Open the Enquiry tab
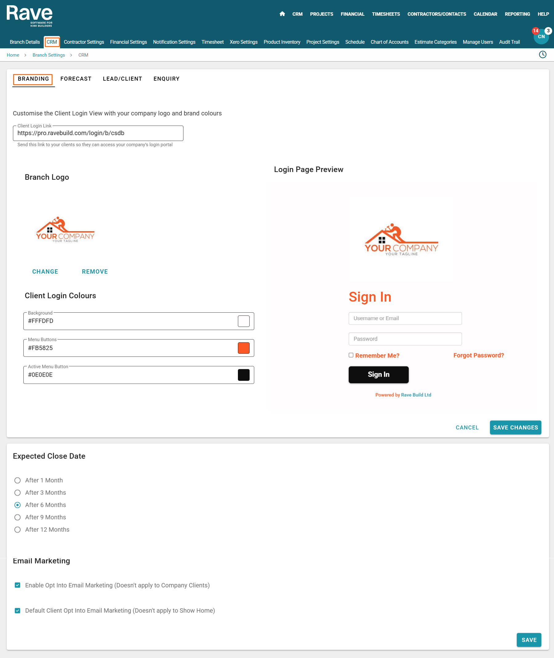The width and height of the screenshot is (554, 658). tap(167, 79)
